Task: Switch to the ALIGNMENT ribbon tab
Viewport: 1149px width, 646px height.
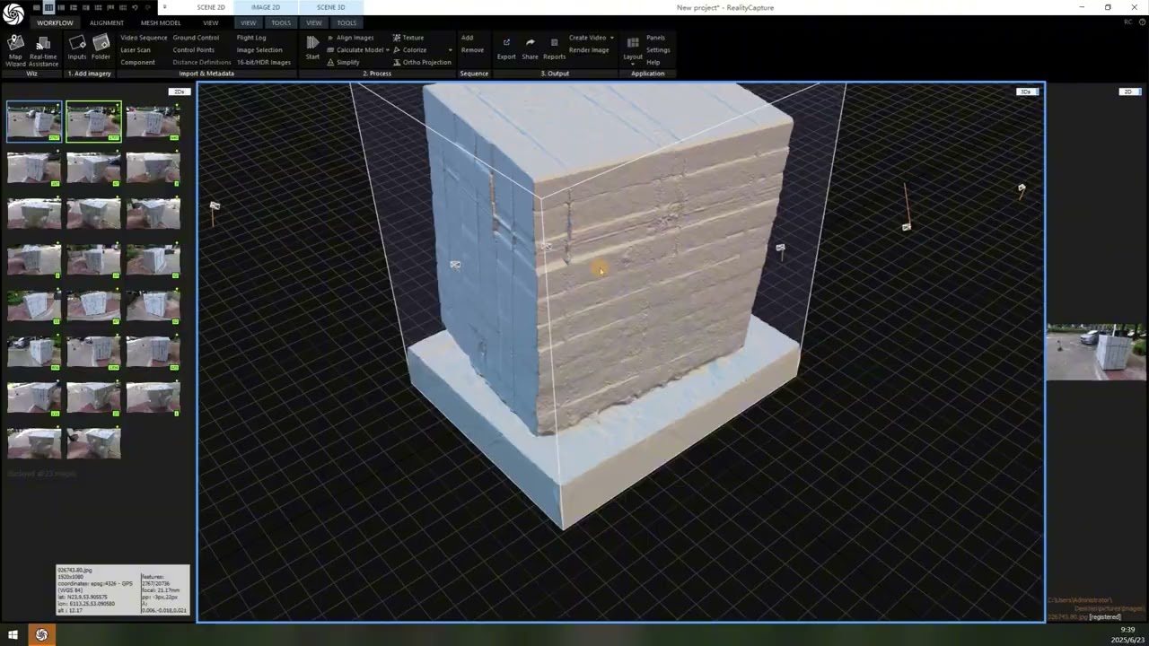Action: (106, 22)
